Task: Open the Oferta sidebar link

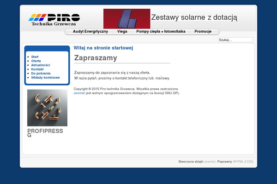Action: click(x=36, y=61)
